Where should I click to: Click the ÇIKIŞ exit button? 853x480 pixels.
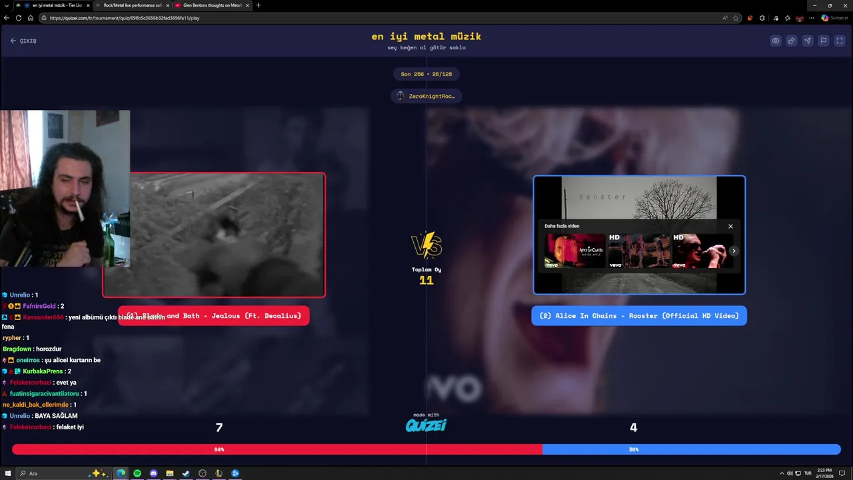[23, 41]
